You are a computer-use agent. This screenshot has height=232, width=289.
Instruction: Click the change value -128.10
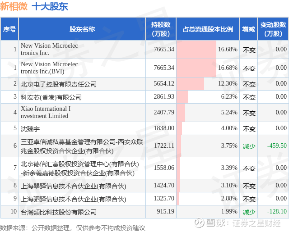coord(277,211)
